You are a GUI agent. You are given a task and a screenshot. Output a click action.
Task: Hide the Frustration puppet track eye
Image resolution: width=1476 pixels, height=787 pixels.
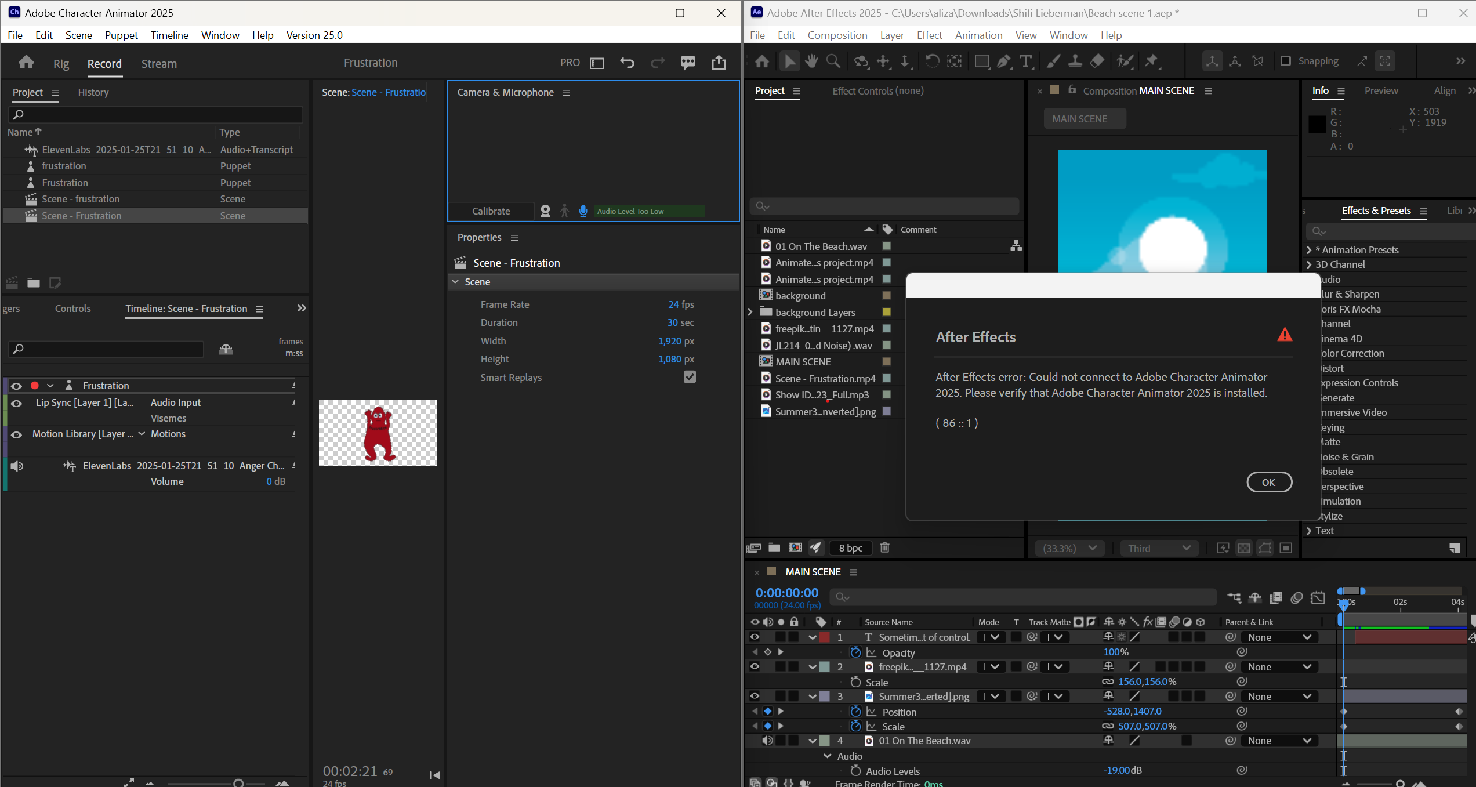16,386
